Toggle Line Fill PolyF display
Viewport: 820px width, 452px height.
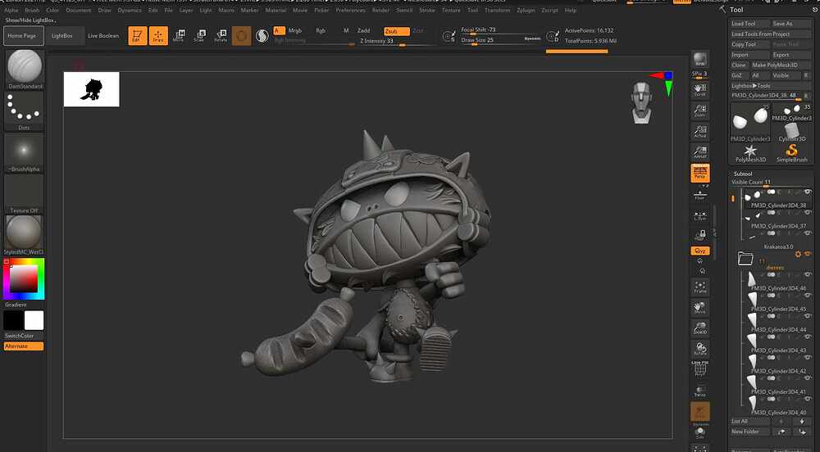click(699, 369)
